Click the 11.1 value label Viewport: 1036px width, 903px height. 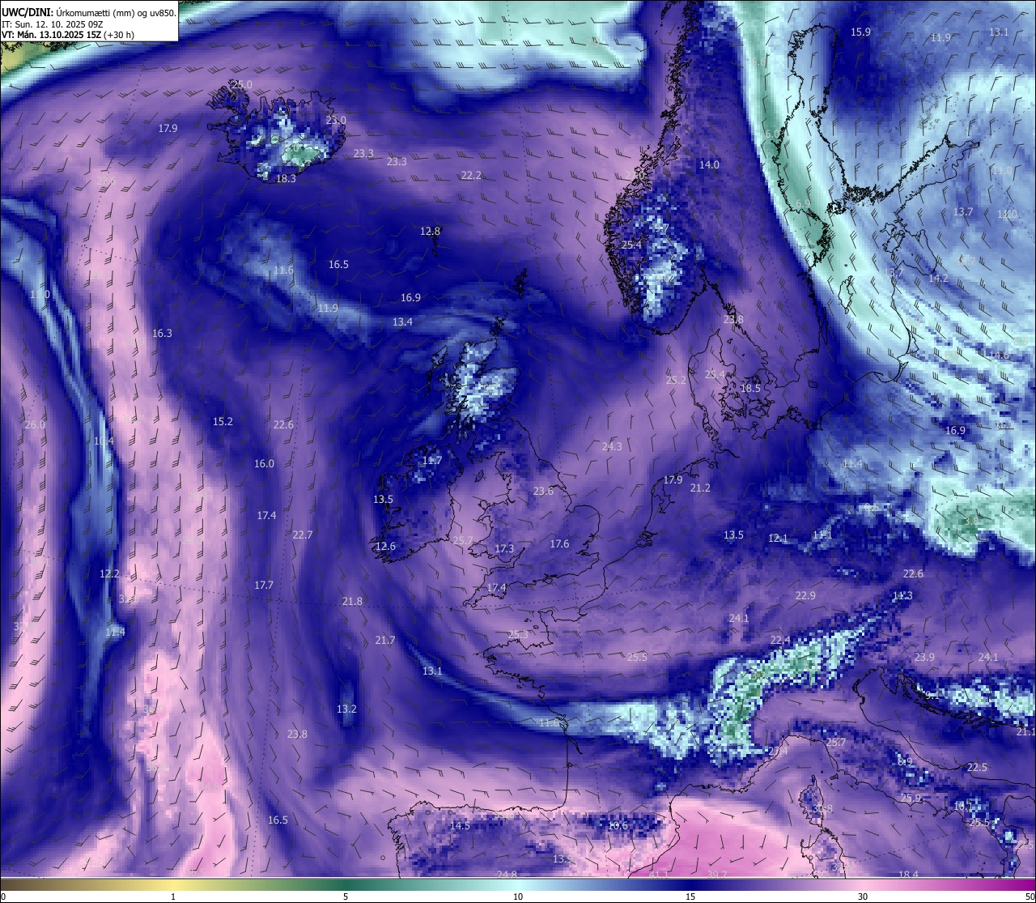[822, 535]
